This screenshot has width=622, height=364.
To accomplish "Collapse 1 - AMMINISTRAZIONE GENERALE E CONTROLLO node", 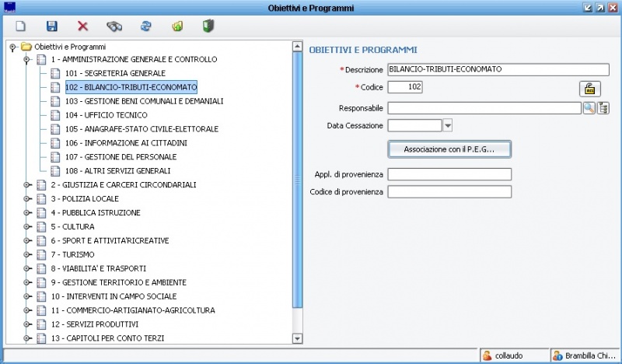I will [26, 60].
